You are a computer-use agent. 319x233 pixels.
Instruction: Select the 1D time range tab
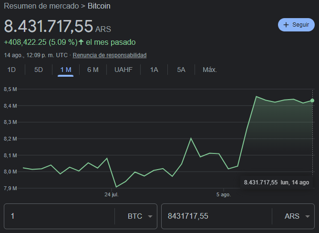[11, 70]
